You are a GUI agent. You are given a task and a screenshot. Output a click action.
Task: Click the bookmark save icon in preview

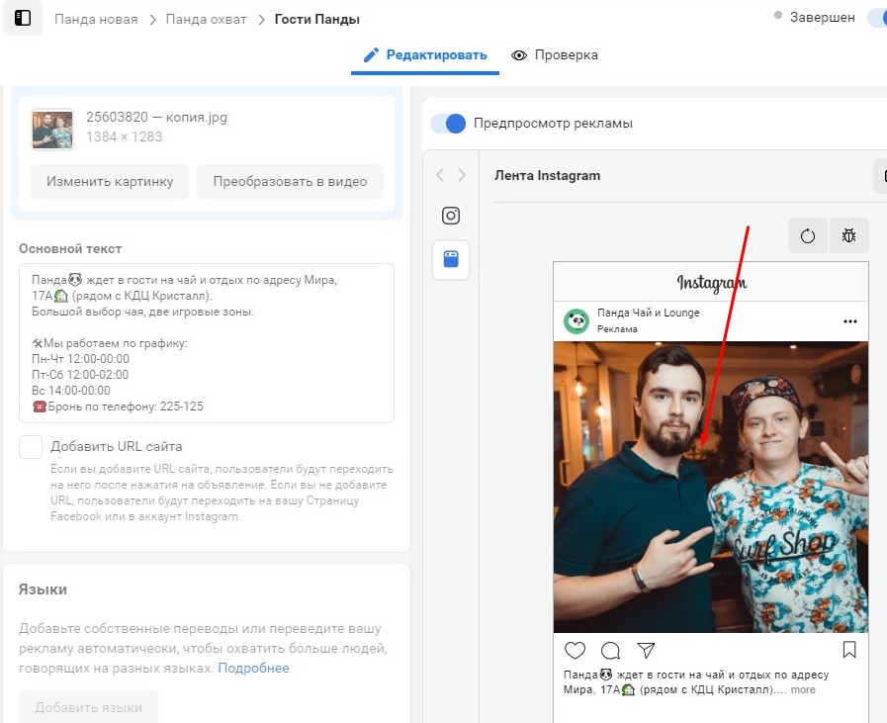pyautogui.click(x=848, y=650)
